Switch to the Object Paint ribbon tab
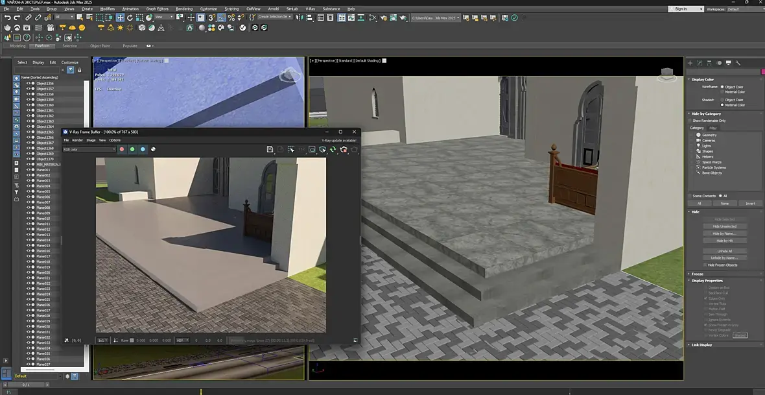Viewport: 765px width, 395px height. coord(100,46)
